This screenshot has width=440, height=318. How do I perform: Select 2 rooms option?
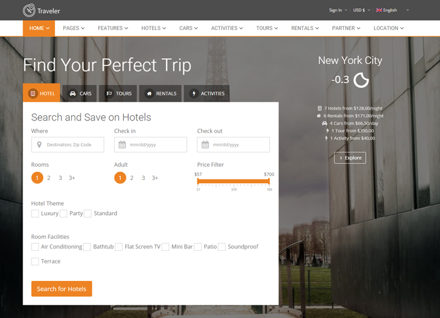click(49, 178)
